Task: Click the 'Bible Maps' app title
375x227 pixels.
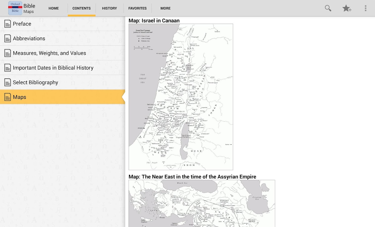Action: [x=29, y=8]
